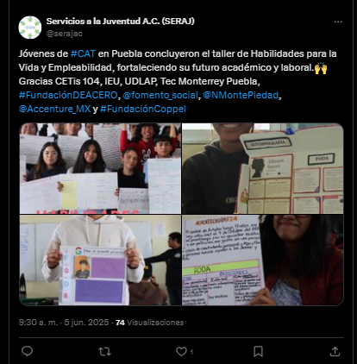Open the reply comment icon
357x364 pixels.
28,351
